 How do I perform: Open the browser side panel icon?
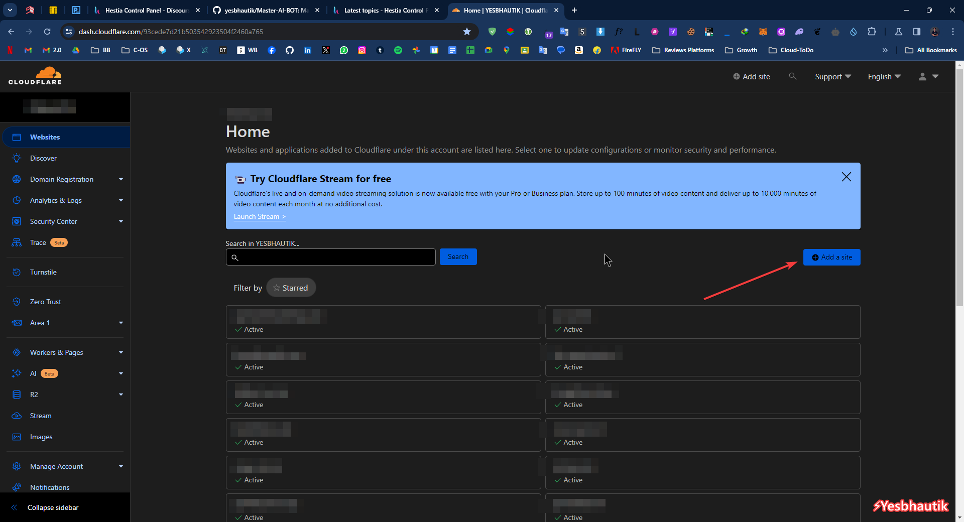pyautogui.click(x=917, y=32)
